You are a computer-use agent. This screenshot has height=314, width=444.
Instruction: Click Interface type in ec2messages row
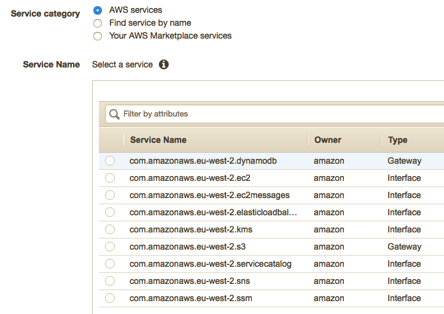[404, 195]
